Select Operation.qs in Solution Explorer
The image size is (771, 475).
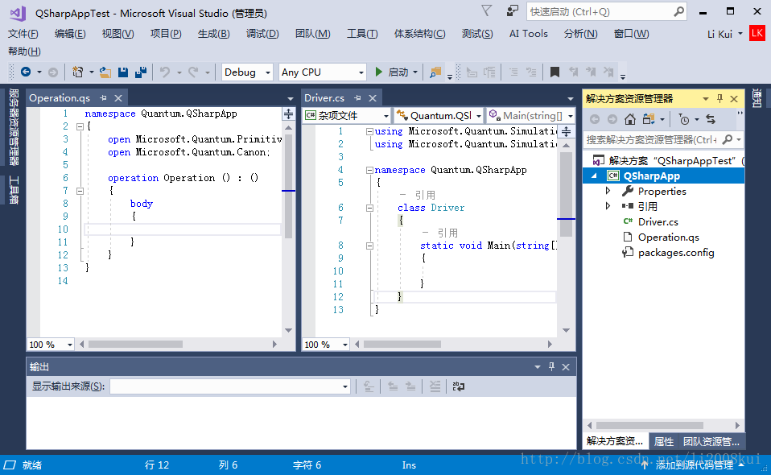tap(668, 237)
